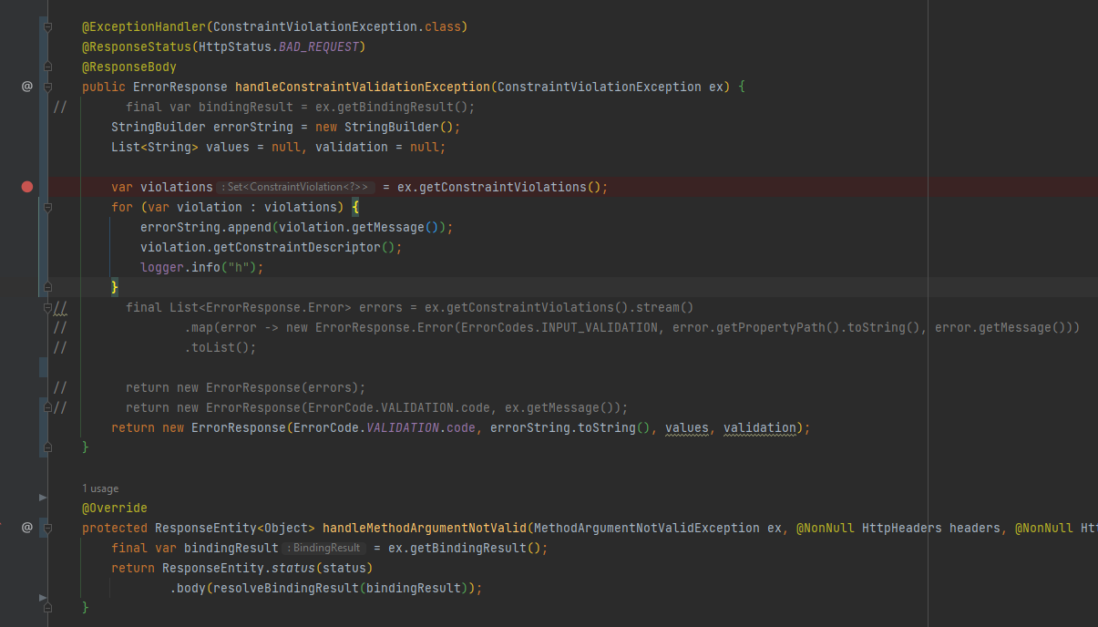Collapse the for loop fold marker
1098x627 pixels.
(x=47, y=207)
